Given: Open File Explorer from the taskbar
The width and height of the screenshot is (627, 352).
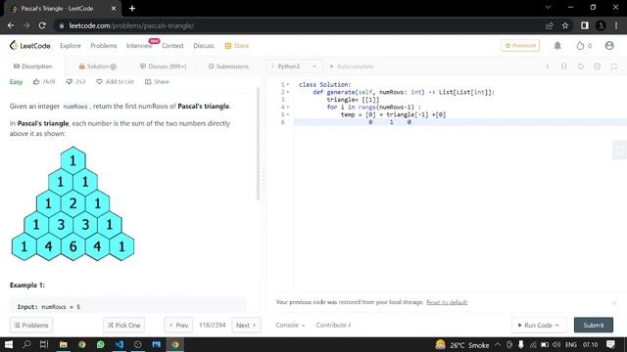Looking at the screenshot, I should (63, 344).
